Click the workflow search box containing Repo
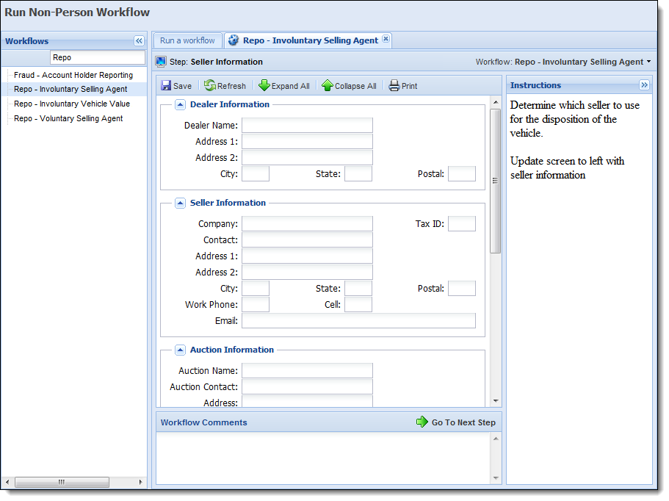Viewport: 669px width, 501px height. click(x=98, y=57)
